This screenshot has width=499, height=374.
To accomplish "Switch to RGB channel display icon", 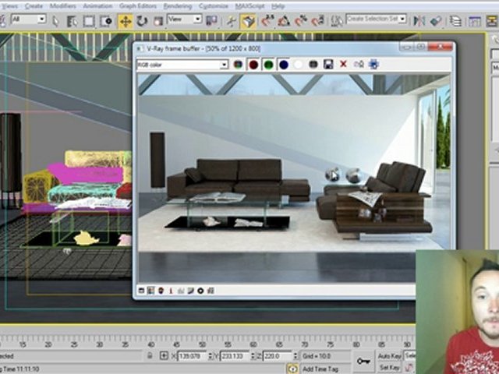I will [x=237, y=64].
